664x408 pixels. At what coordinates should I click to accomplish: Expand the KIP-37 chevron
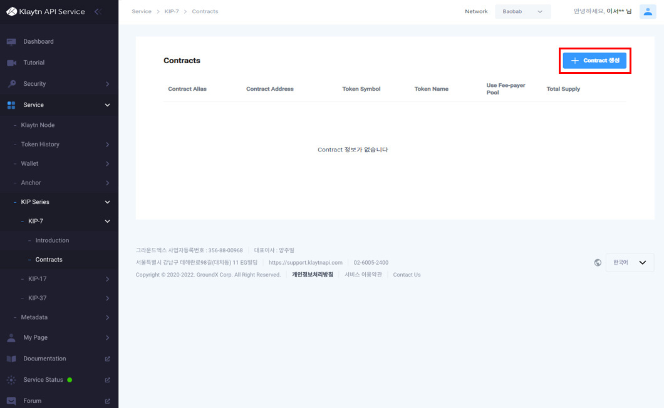pyautogui.click(x=108, y=298)
